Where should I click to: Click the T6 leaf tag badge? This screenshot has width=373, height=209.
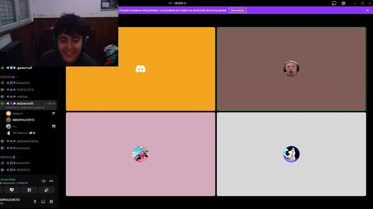pyautogui.click(x=32, y=133)
